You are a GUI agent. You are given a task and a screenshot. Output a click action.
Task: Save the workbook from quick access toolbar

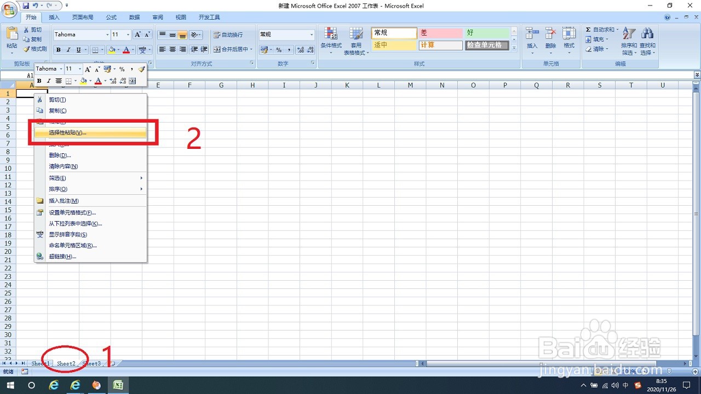(x=26, y=5)
